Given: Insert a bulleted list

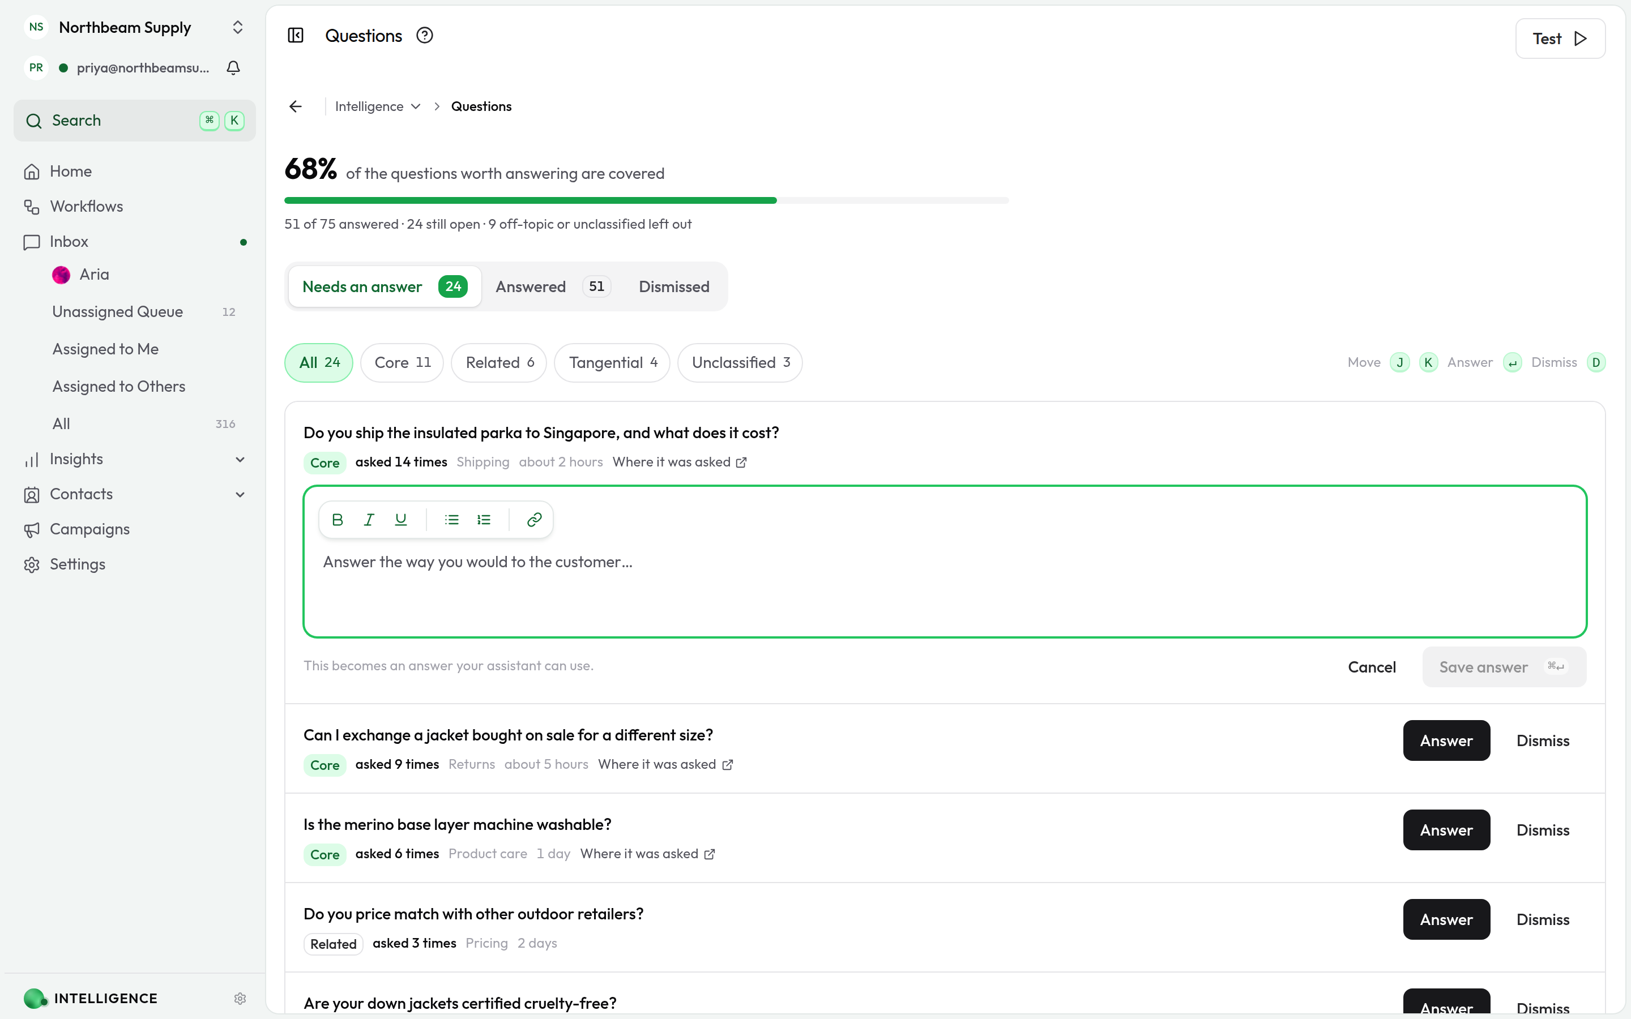Looking at the screenshot, I should 451,520.
